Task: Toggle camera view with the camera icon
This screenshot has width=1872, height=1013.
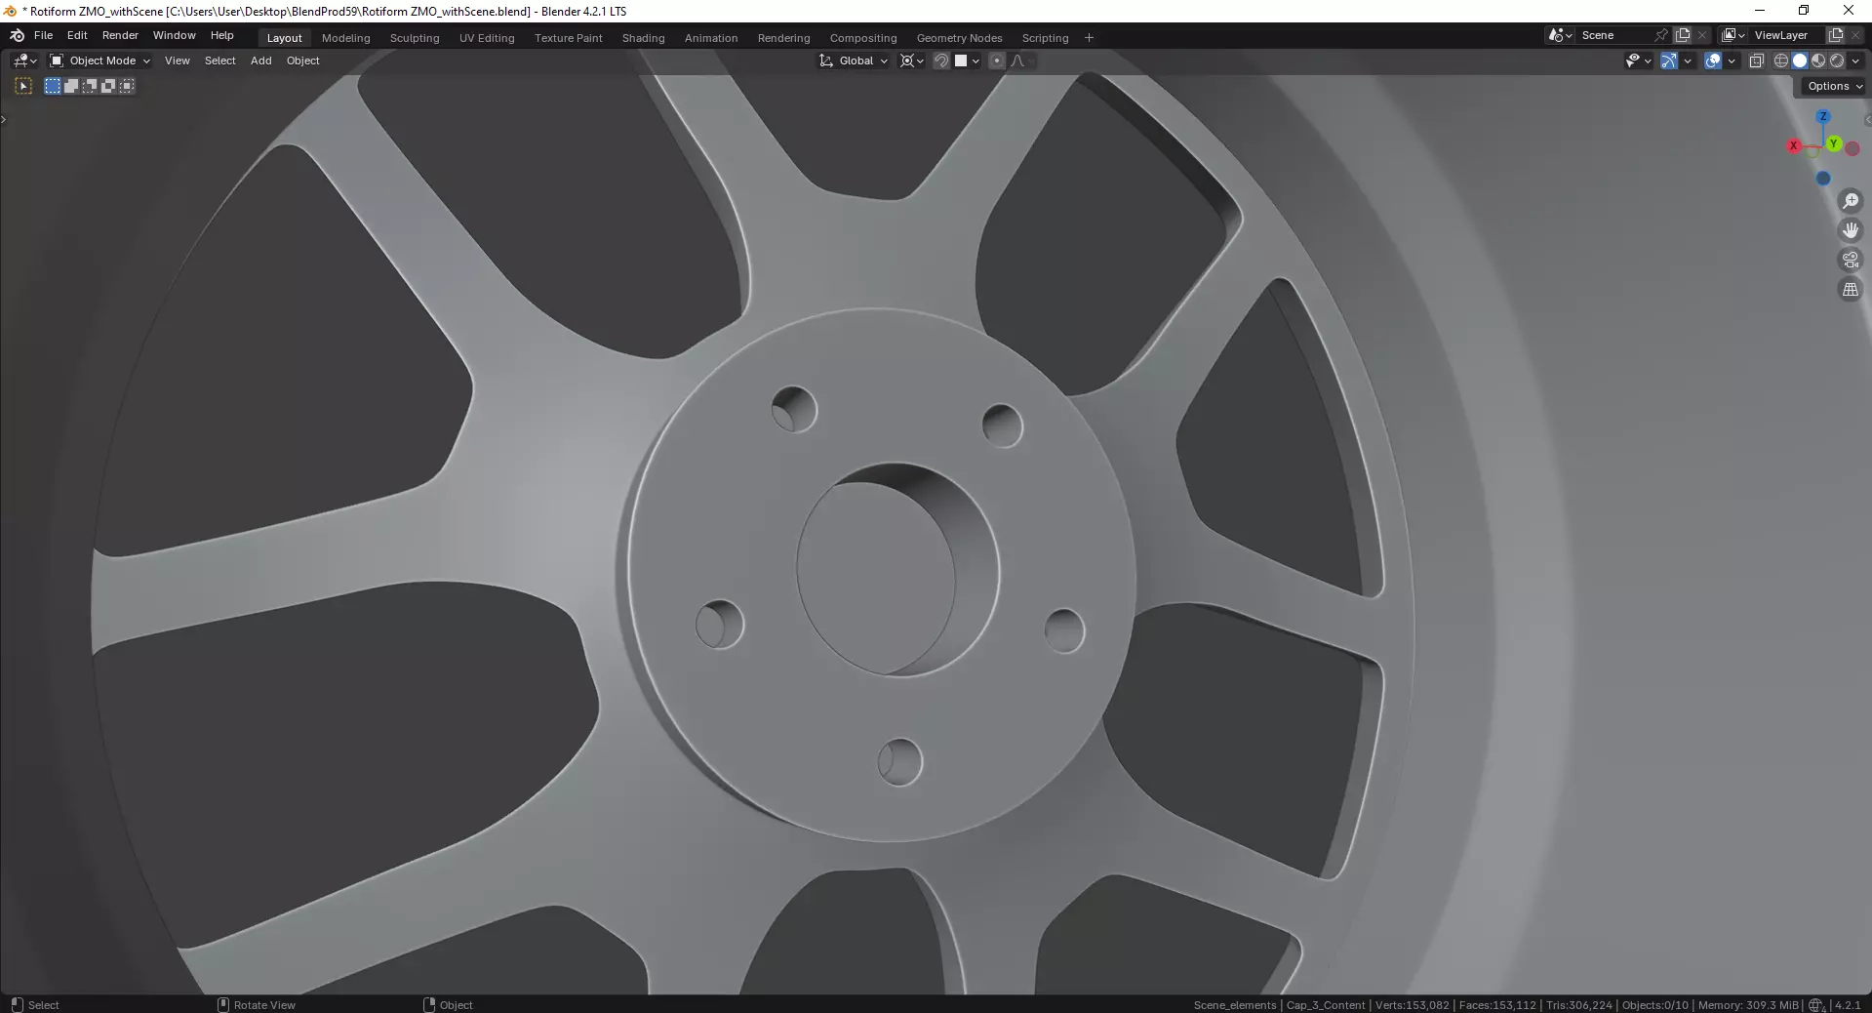Action: coord(1850,260)
